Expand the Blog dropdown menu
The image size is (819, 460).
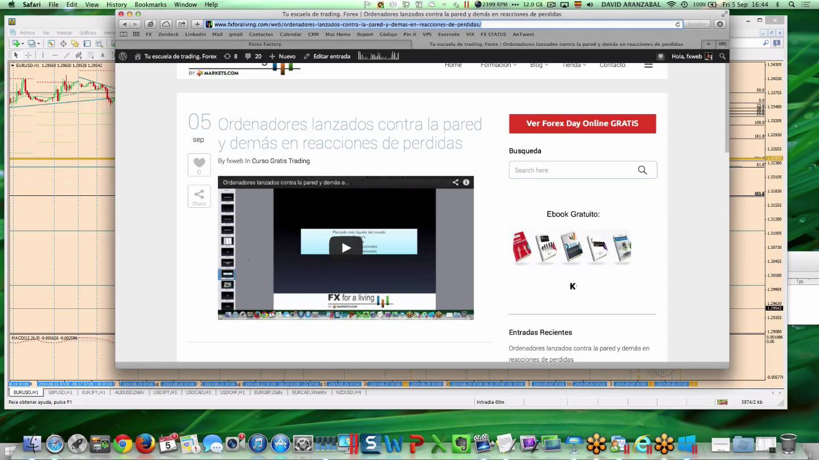click(539, 65)
